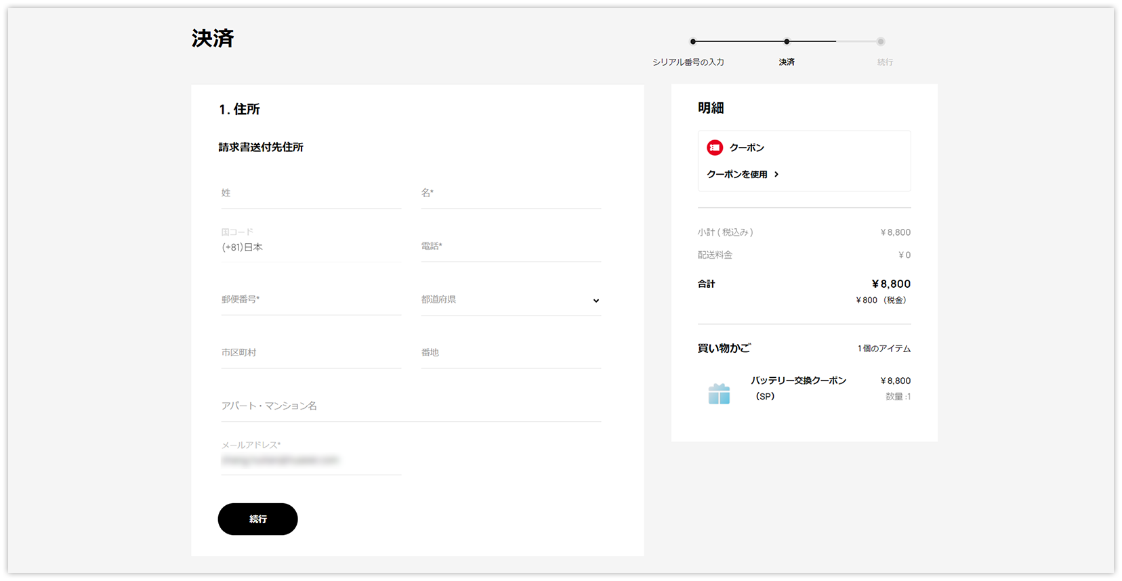This screenshot has width=1122, height=581.
Task: Click the 買い物かご cart heading
Action: point(724,348)
